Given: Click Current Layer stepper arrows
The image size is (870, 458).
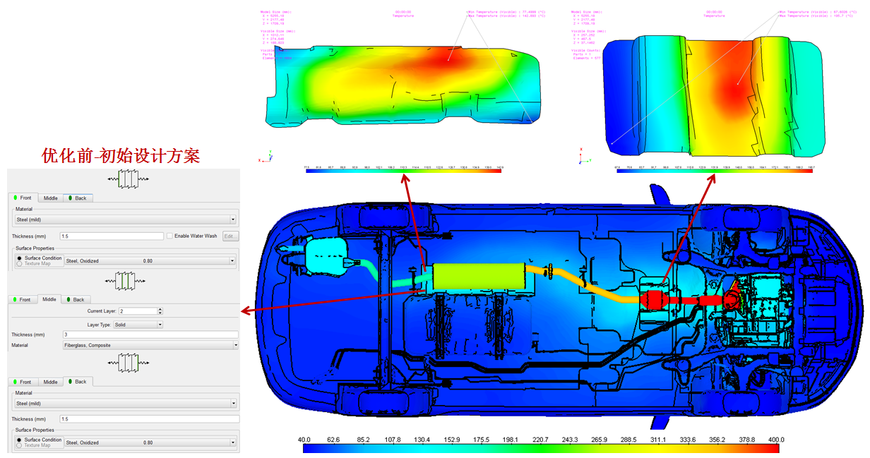Looking at the screenshot, I should click(160, 311).
